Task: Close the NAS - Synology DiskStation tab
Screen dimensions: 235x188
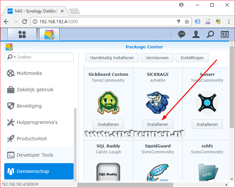Action: click(62, 11)
